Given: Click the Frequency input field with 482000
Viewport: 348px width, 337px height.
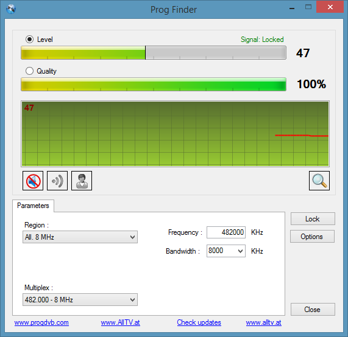Looking at the screenshot, I should point(226,232).
